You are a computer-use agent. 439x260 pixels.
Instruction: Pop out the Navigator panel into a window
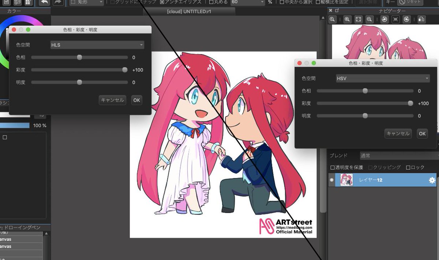coord(337,11)
